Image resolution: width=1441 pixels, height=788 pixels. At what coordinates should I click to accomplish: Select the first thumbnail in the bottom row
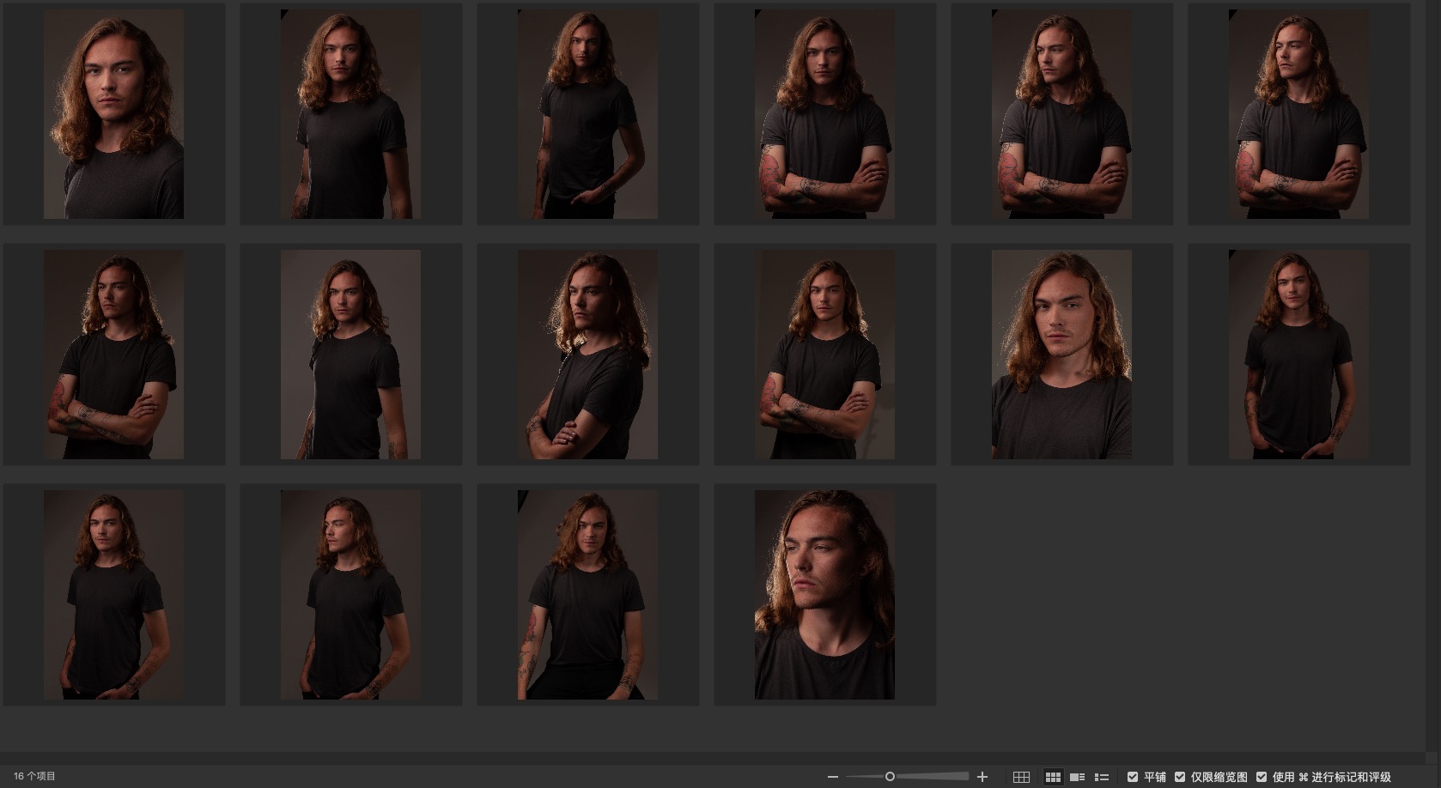click(x=113, y=595)
